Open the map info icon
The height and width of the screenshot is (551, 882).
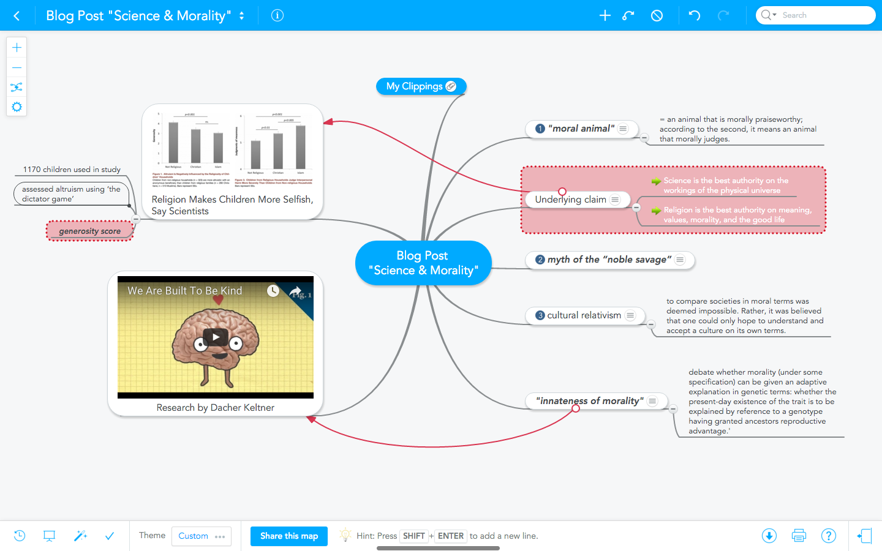tap(277, 15)
